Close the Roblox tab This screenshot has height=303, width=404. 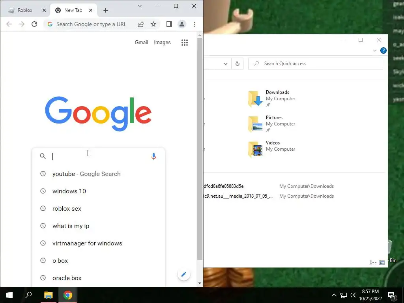click(x=44, y=10)
